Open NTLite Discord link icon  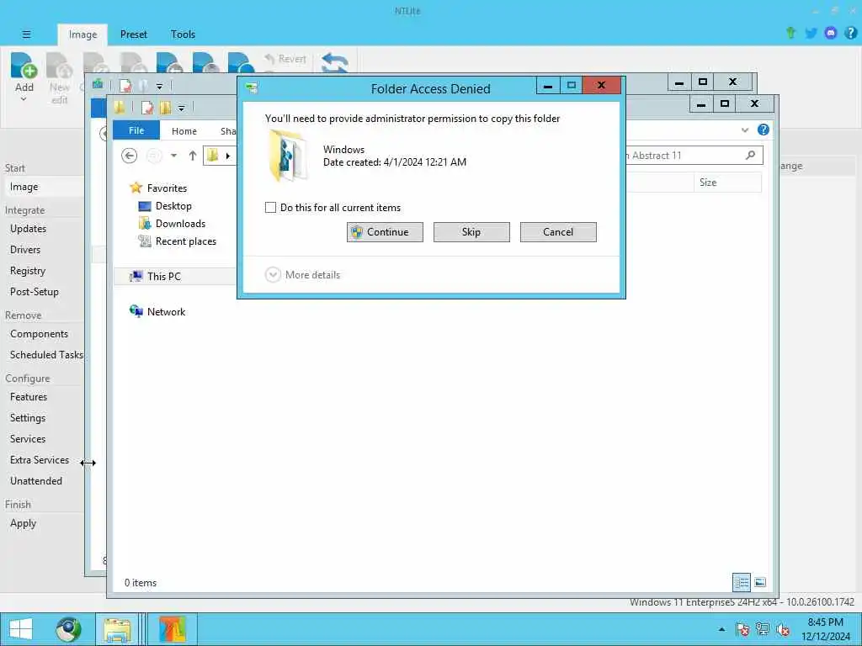click(x=831, y=34)
